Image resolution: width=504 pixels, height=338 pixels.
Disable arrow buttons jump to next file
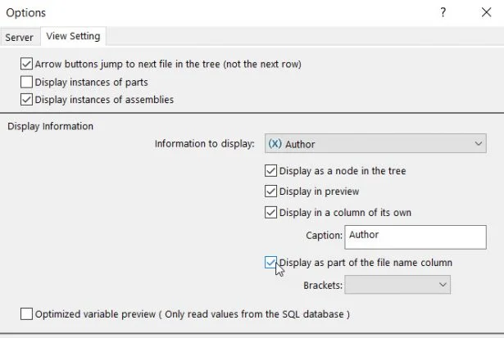click(x=27, y=64)
